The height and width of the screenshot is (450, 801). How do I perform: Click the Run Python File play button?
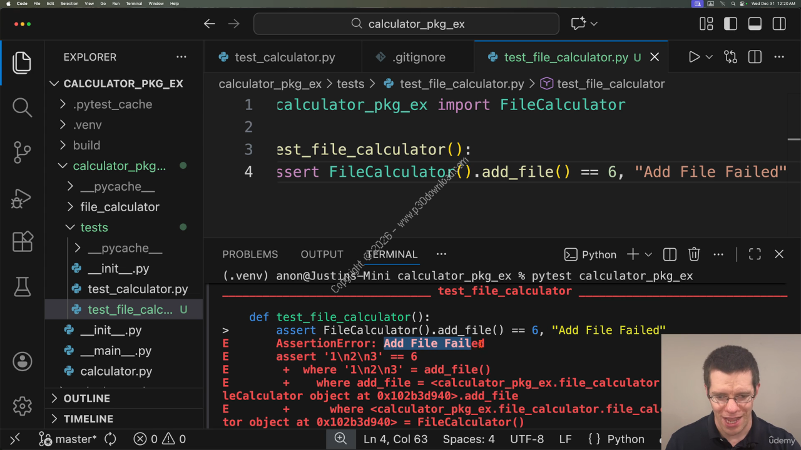point(694,57)
